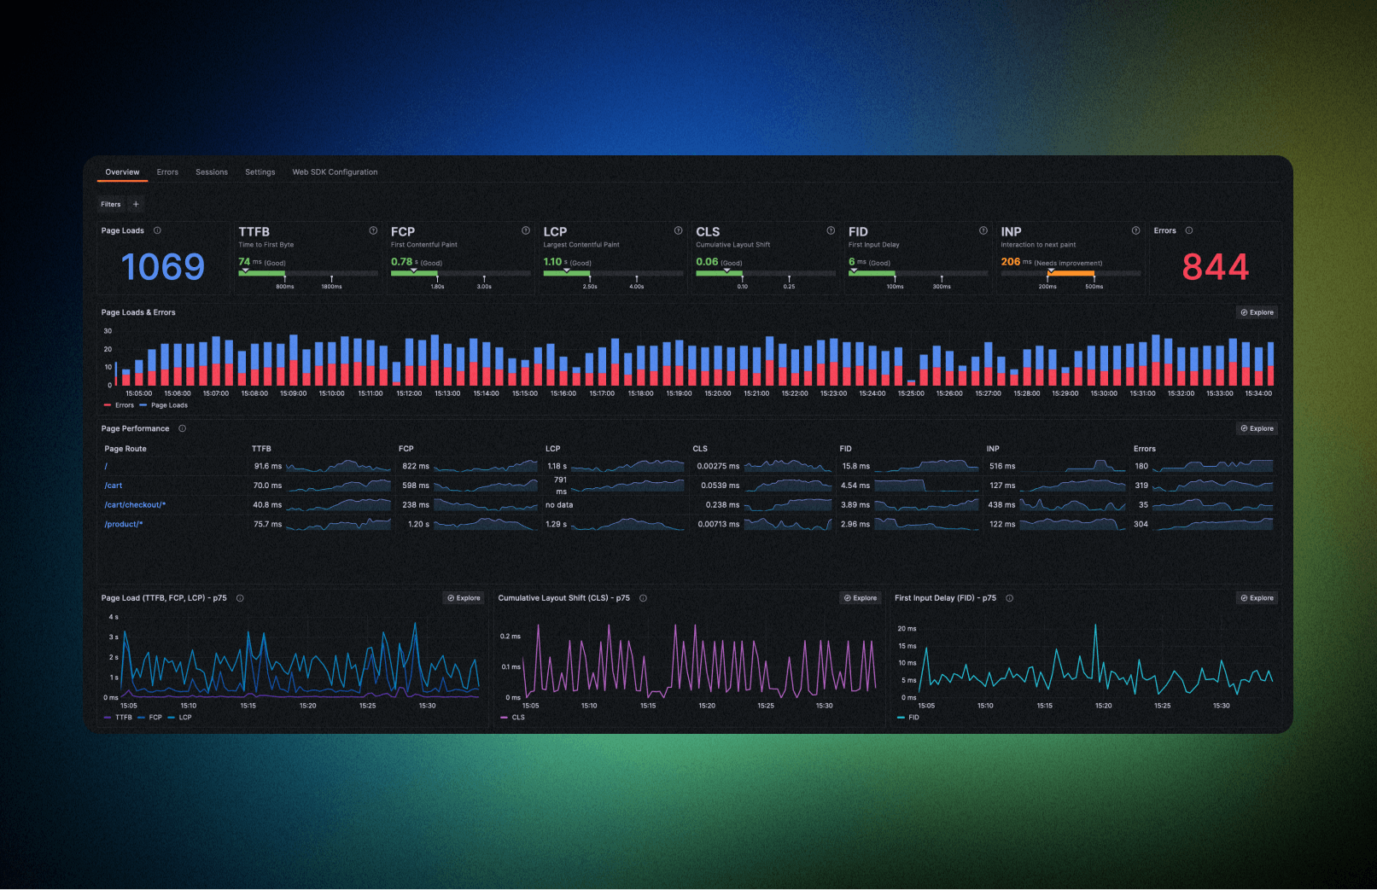Click info icon next to Page Loads
Screen dimensions: 1377x890
[x=157, y=230]
